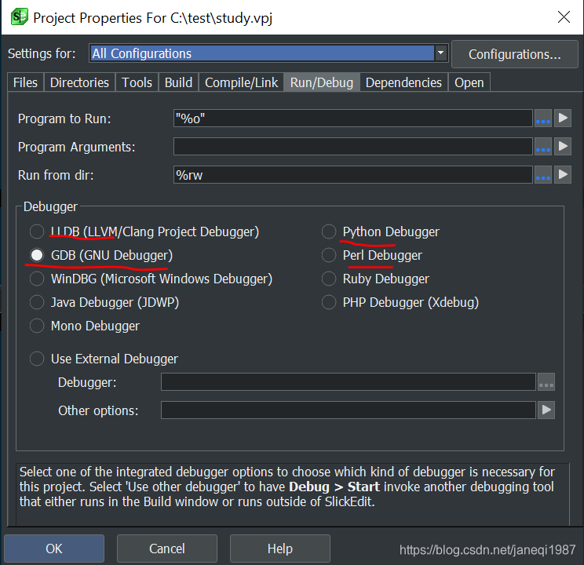Click the SlickEdit icon in the title bar
This screenshot has height=565, width=584.
click(x=20, y=17)
